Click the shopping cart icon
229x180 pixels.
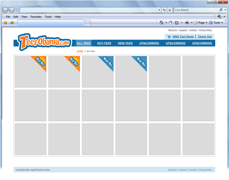(169, 37)
